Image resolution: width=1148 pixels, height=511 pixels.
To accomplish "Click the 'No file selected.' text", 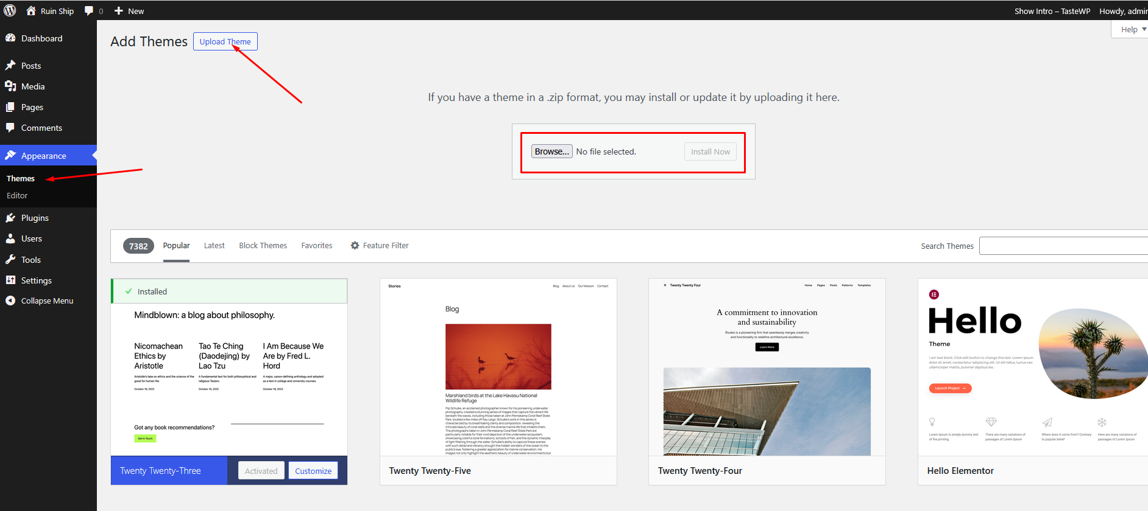I will (x=606, y=151).
